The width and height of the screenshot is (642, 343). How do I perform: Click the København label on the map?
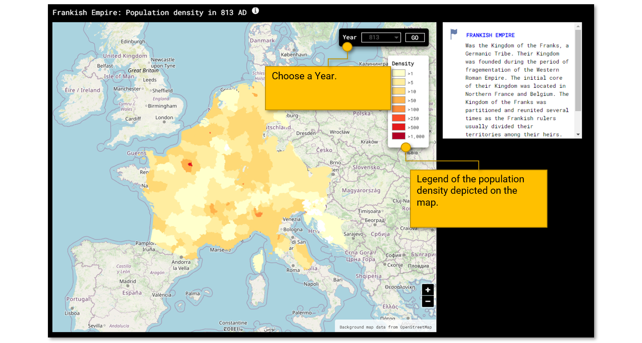click(294, 55)
